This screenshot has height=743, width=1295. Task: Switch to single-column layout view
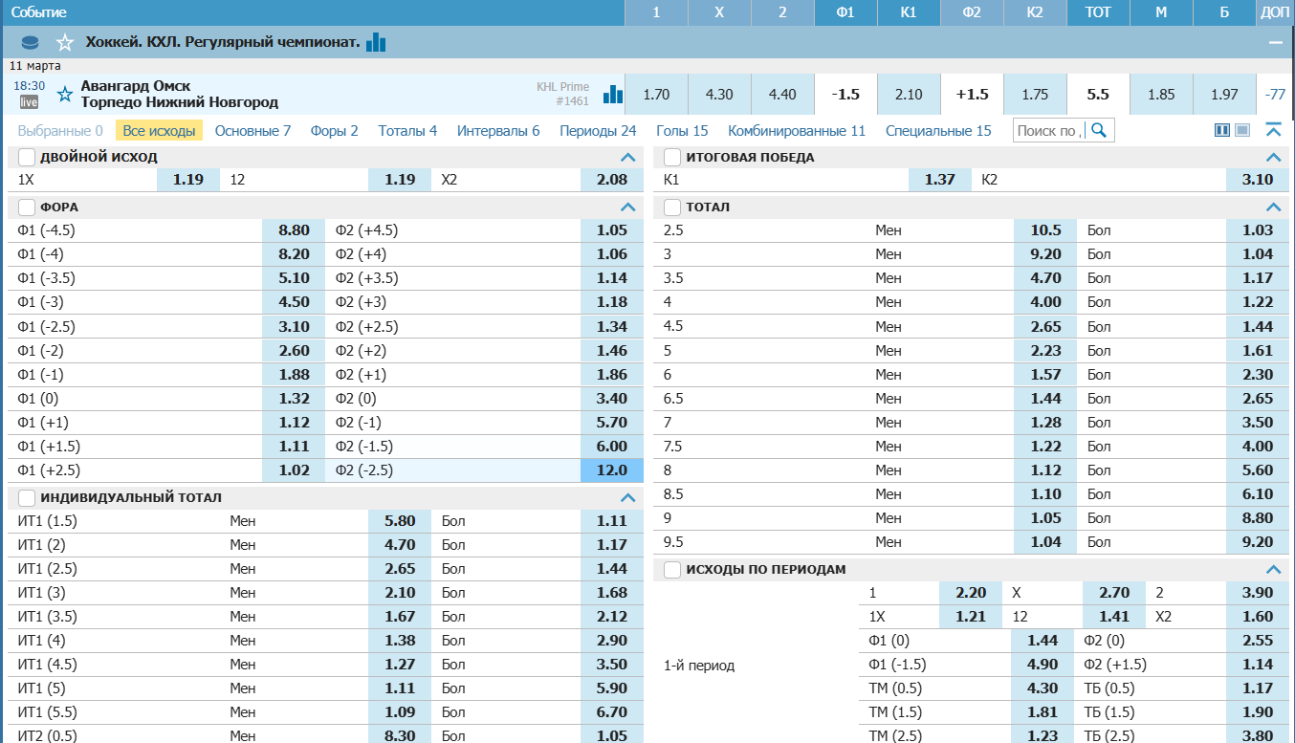[1241, 130]
